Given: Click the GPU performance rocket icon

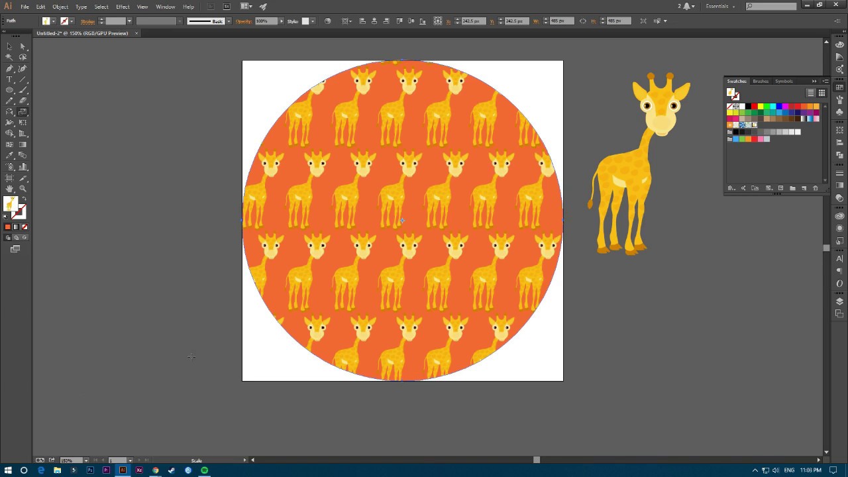Looking at the screenshot, I should point(263,7).
